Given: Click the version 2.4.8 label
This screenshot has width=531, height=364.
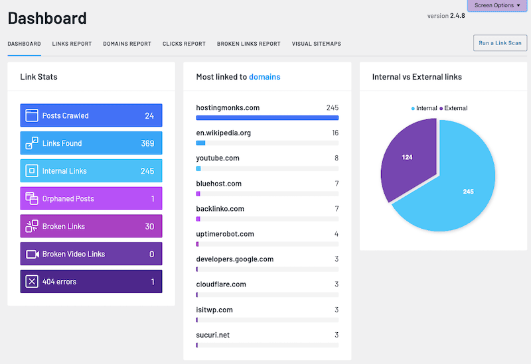Looking at the screenshot, I should click(446, 16).
